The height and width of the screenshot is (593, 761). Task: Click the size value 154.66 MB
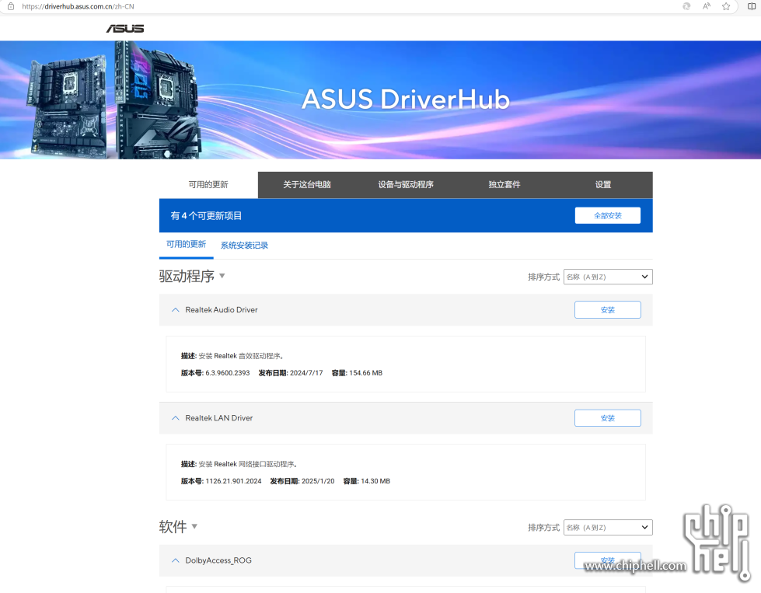(x=366, y=373)
